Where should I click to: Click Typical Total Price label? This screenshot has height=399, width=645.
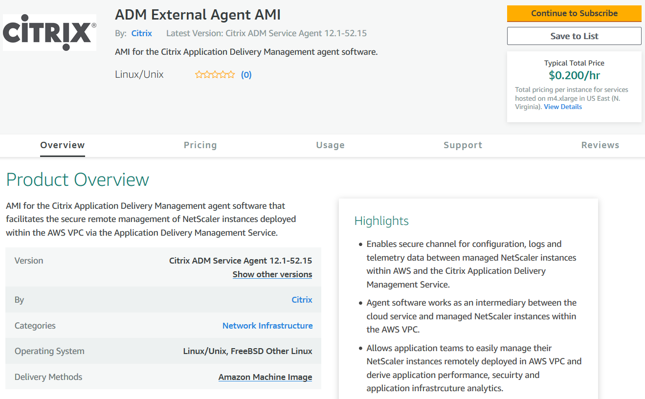[574, 63]
